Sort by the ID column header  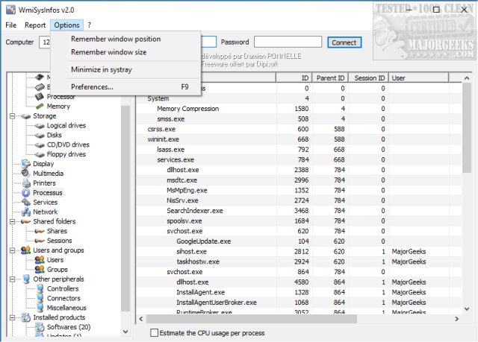(294, 77)
